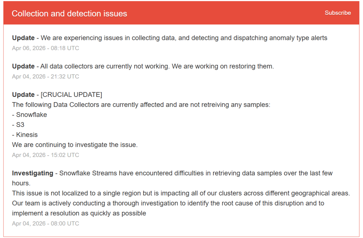
Task: Click the Apr 04 15:02 UTC timestamp
Action: [x=45, y=155]
